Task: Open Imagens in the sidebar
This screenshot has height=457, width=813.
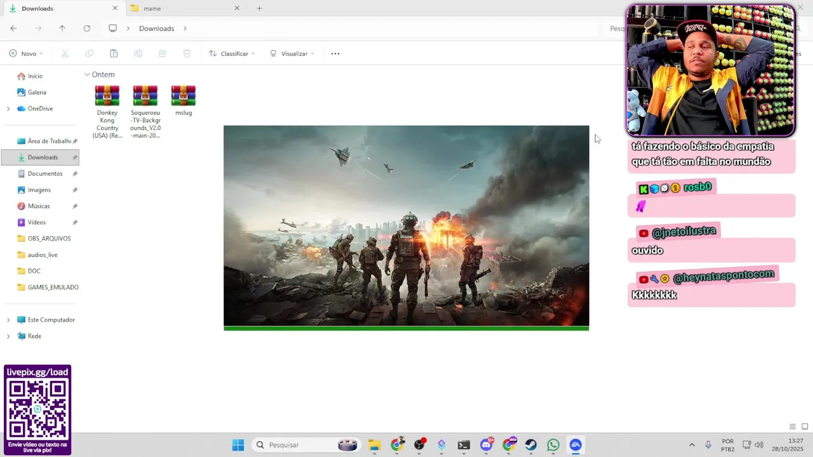Action: point(41,190)
